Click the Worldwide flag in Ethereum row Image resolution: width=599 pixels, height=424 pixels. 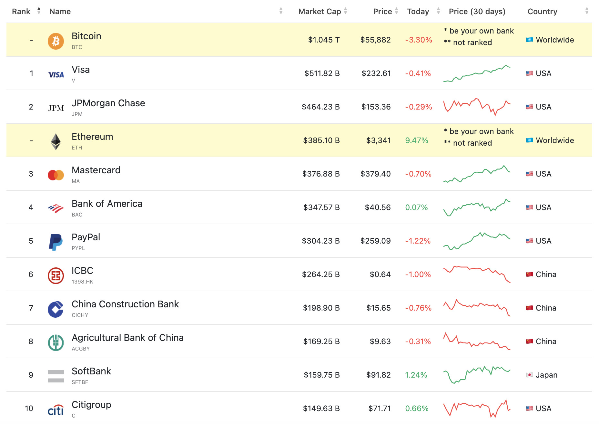click(x=529, y=140)
